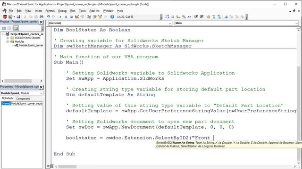Toggle a breakpoint with the hand icon
This screenshot has width=302, height=169.
tap(208, 17)
